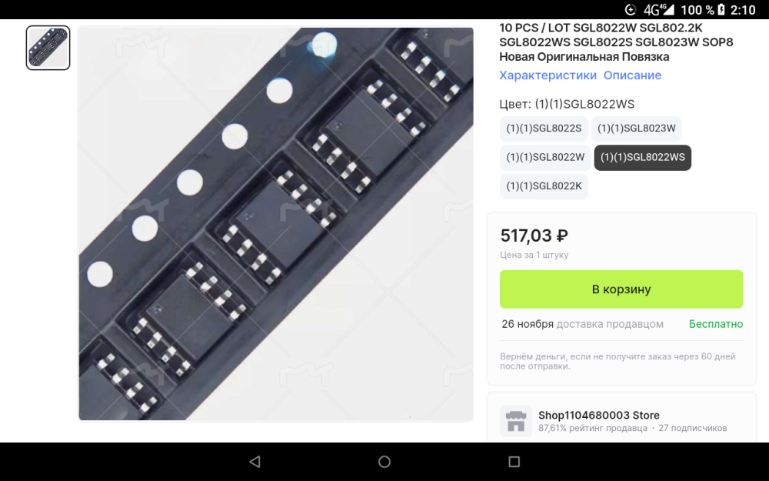
Task: Tap the Android back navigation icon
Action: click(x=255, y=461)
